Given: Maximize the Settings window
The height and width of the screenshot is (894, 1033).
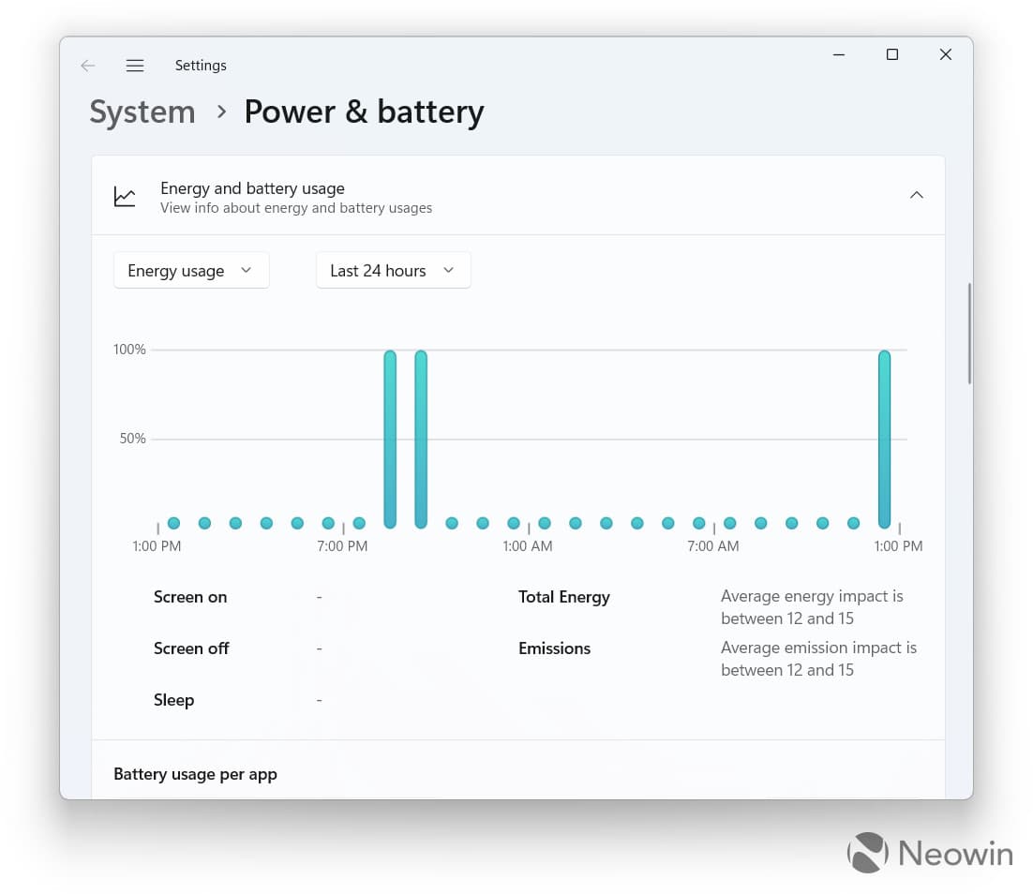Looking at the screenshot, I should tap(892, 55).
